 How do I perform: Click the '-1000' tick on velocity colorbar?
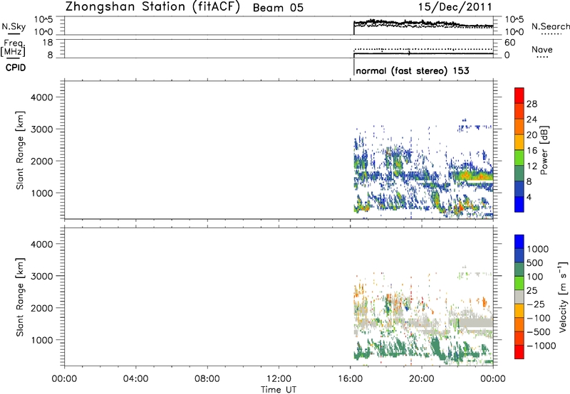click(541, 346)
